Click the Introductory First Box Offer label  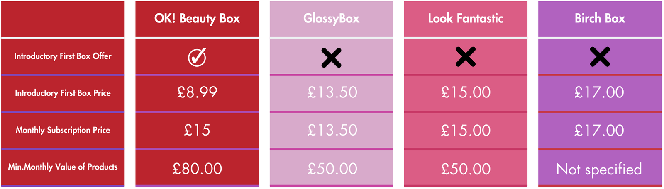[x=63, y=56]
